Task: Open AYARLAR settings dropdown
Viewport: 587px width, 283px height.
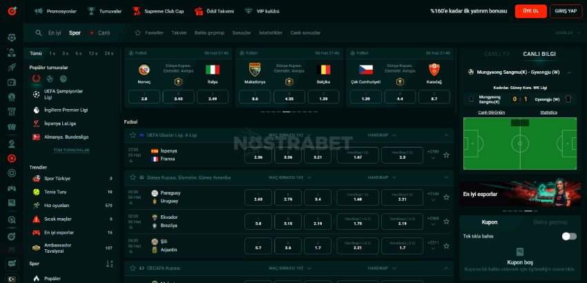Action: pyautogui.click(x=569, y=33)
